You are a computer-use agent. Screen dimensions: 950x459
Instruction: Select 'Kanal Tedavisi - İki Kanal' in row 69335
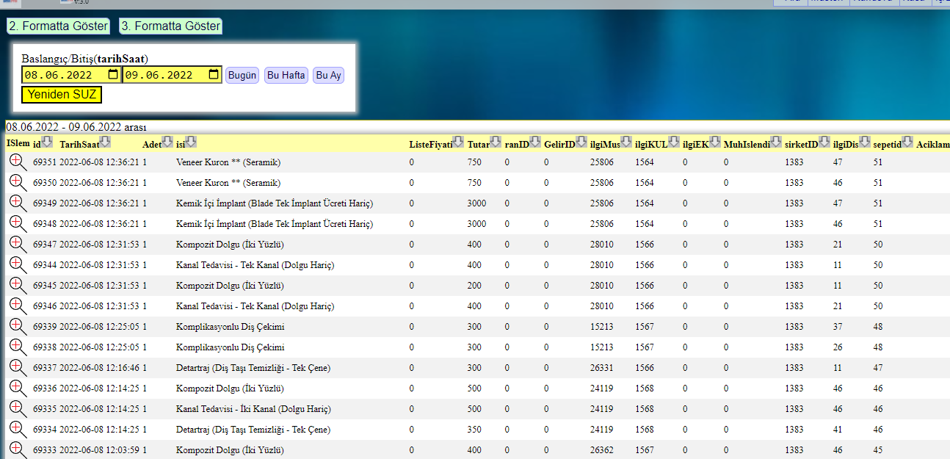pos(227,408)
